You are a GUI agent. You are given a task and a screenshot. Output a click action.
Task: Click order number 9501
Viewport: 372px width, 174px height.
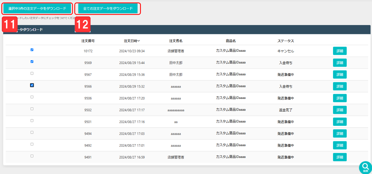coord(88,122)
